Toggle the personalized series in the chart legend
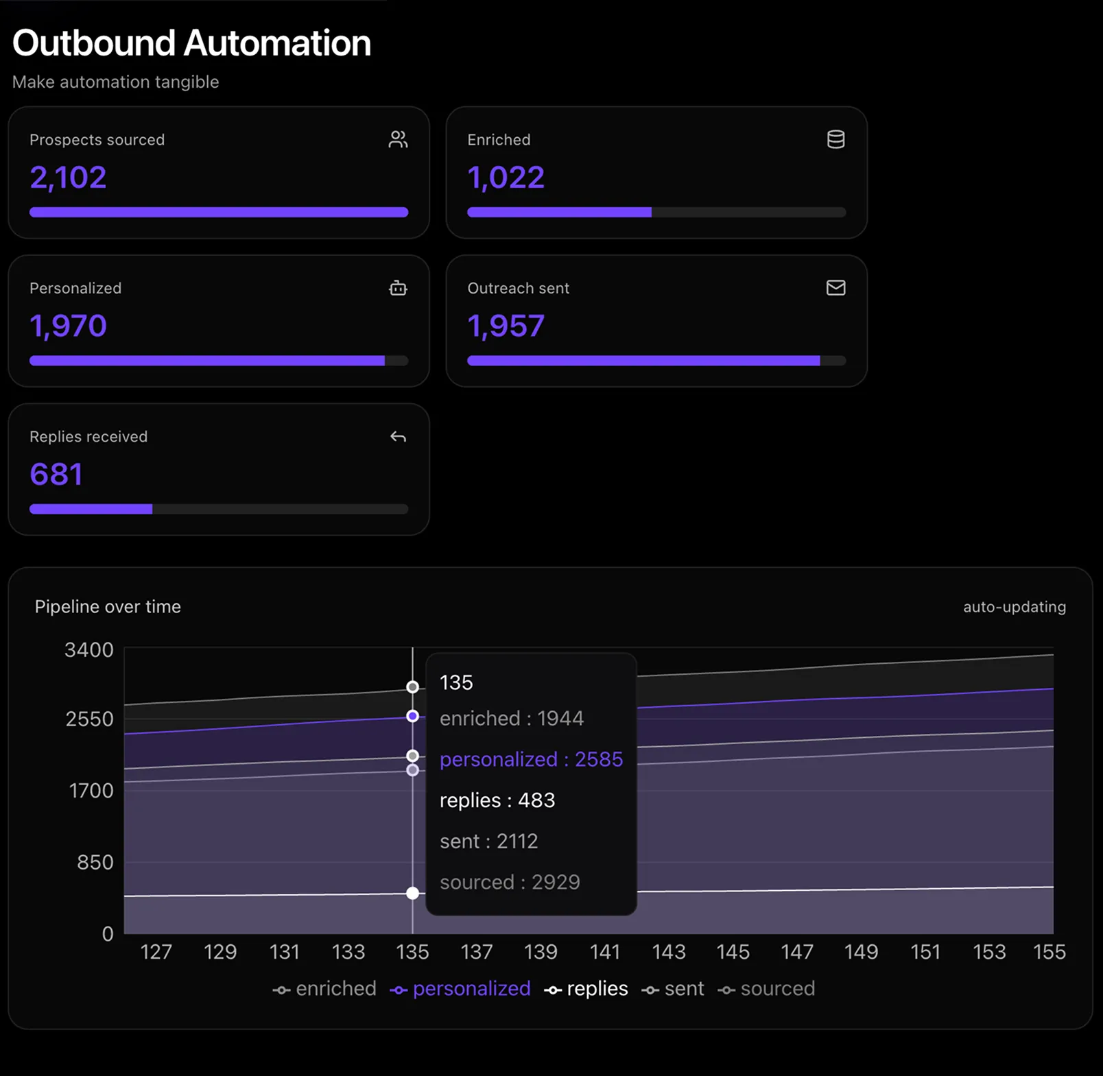The height and width of the screenshot is (1076, 1103). pos(471,988)
